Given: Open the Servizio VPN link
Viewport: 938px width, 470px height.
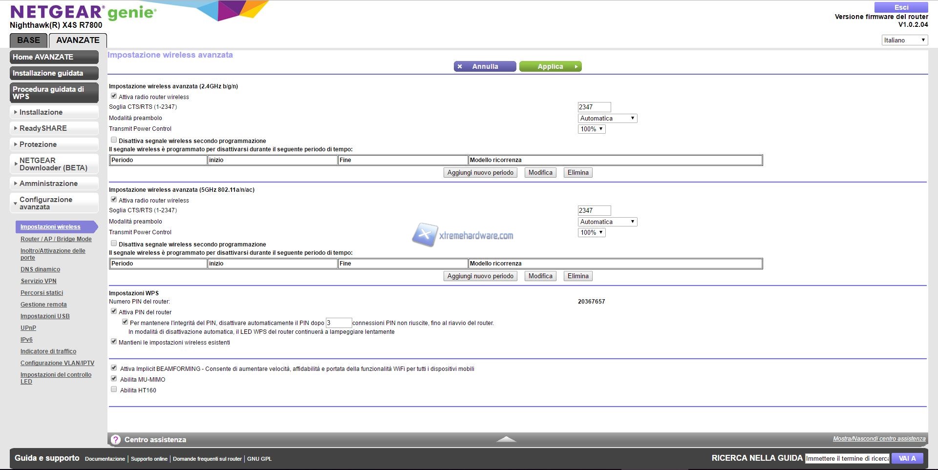Looking at the screenshot, I should click(x=39, y=281).
